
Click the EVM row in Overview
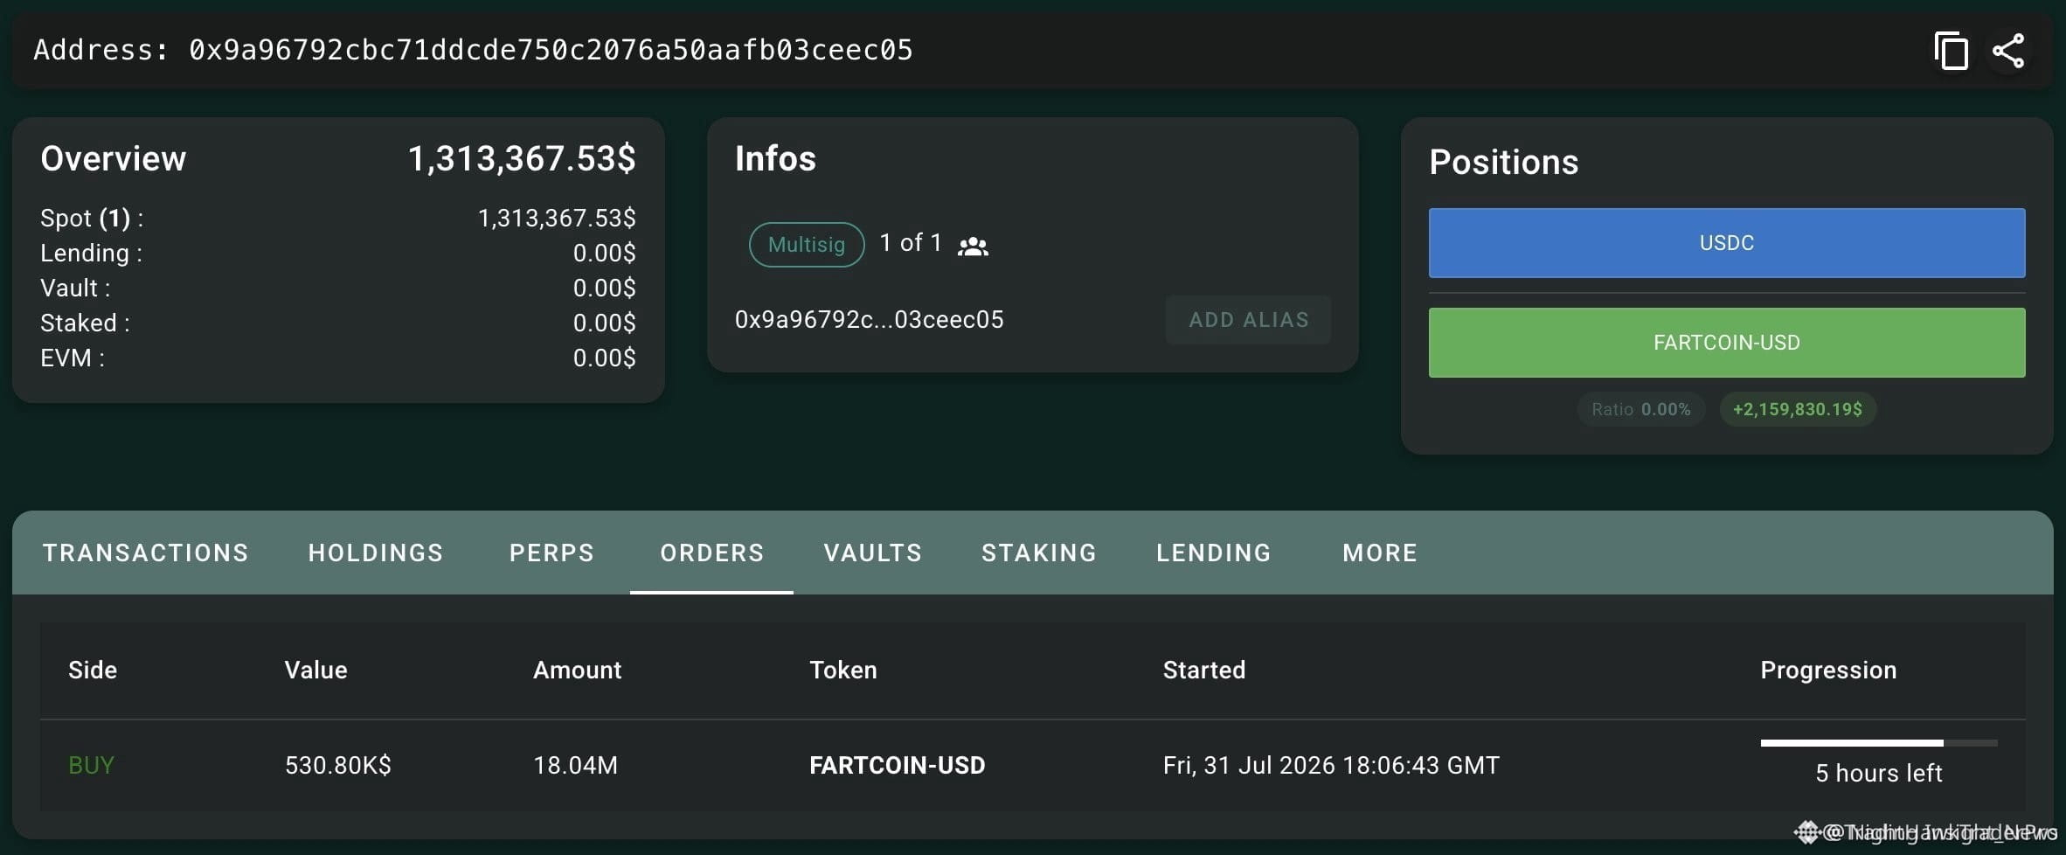(x=338, y=358)
